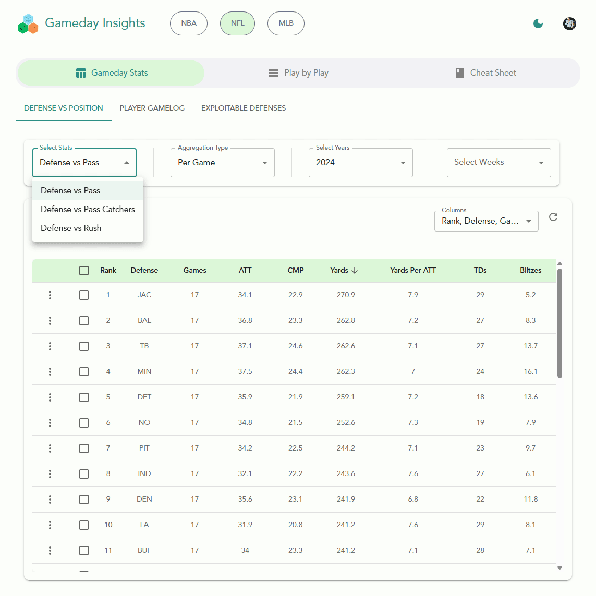Select Defense vs Rush from the stats list
The image size is (596, 596).
coord(70,228)
